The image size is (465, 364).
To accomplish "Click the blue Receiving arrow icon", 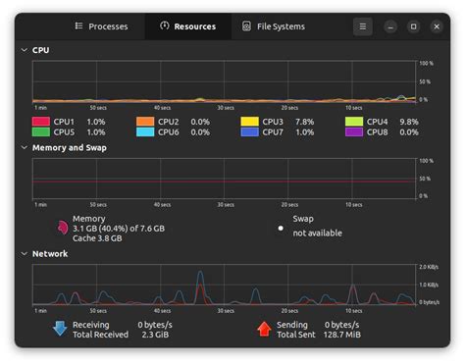I will click(60, 329).
